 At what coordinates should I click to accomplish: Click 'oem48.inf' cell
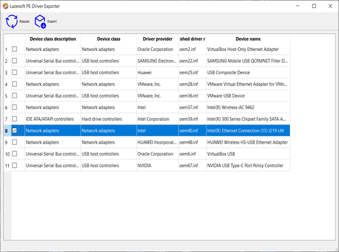[x=192, y=142]
